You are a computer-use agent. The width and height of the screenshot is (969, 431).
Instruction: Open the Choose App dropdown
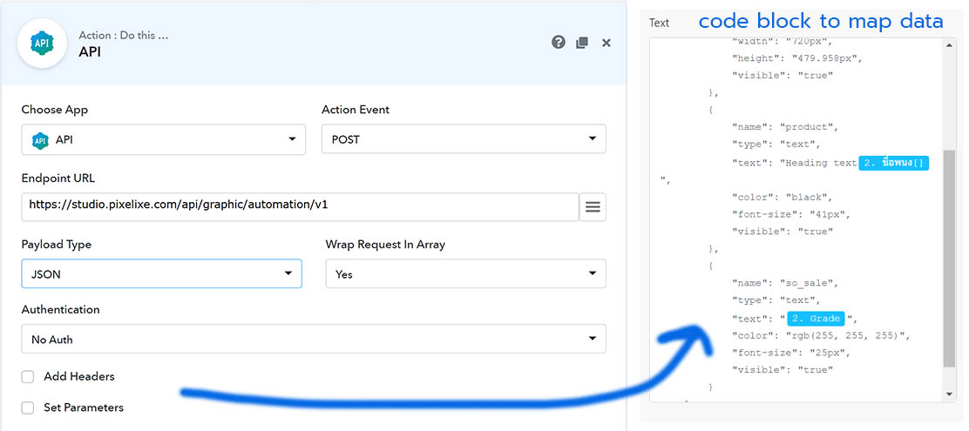click(163, 140)
